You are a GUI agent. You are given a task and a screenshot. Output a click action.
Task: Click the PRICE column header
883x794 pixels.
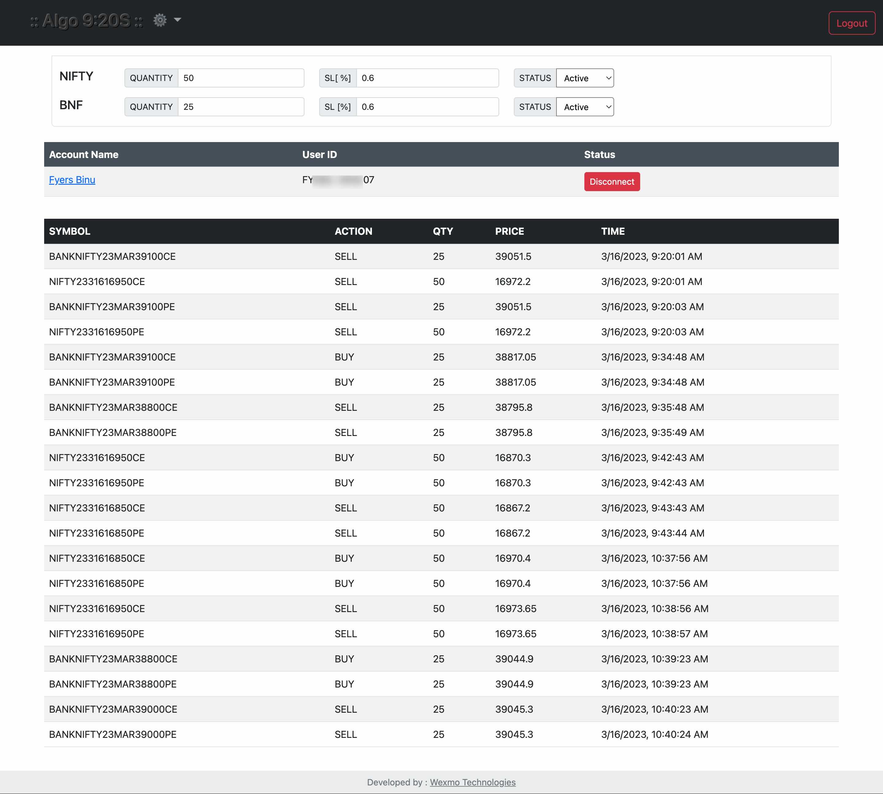coord(509,231)
